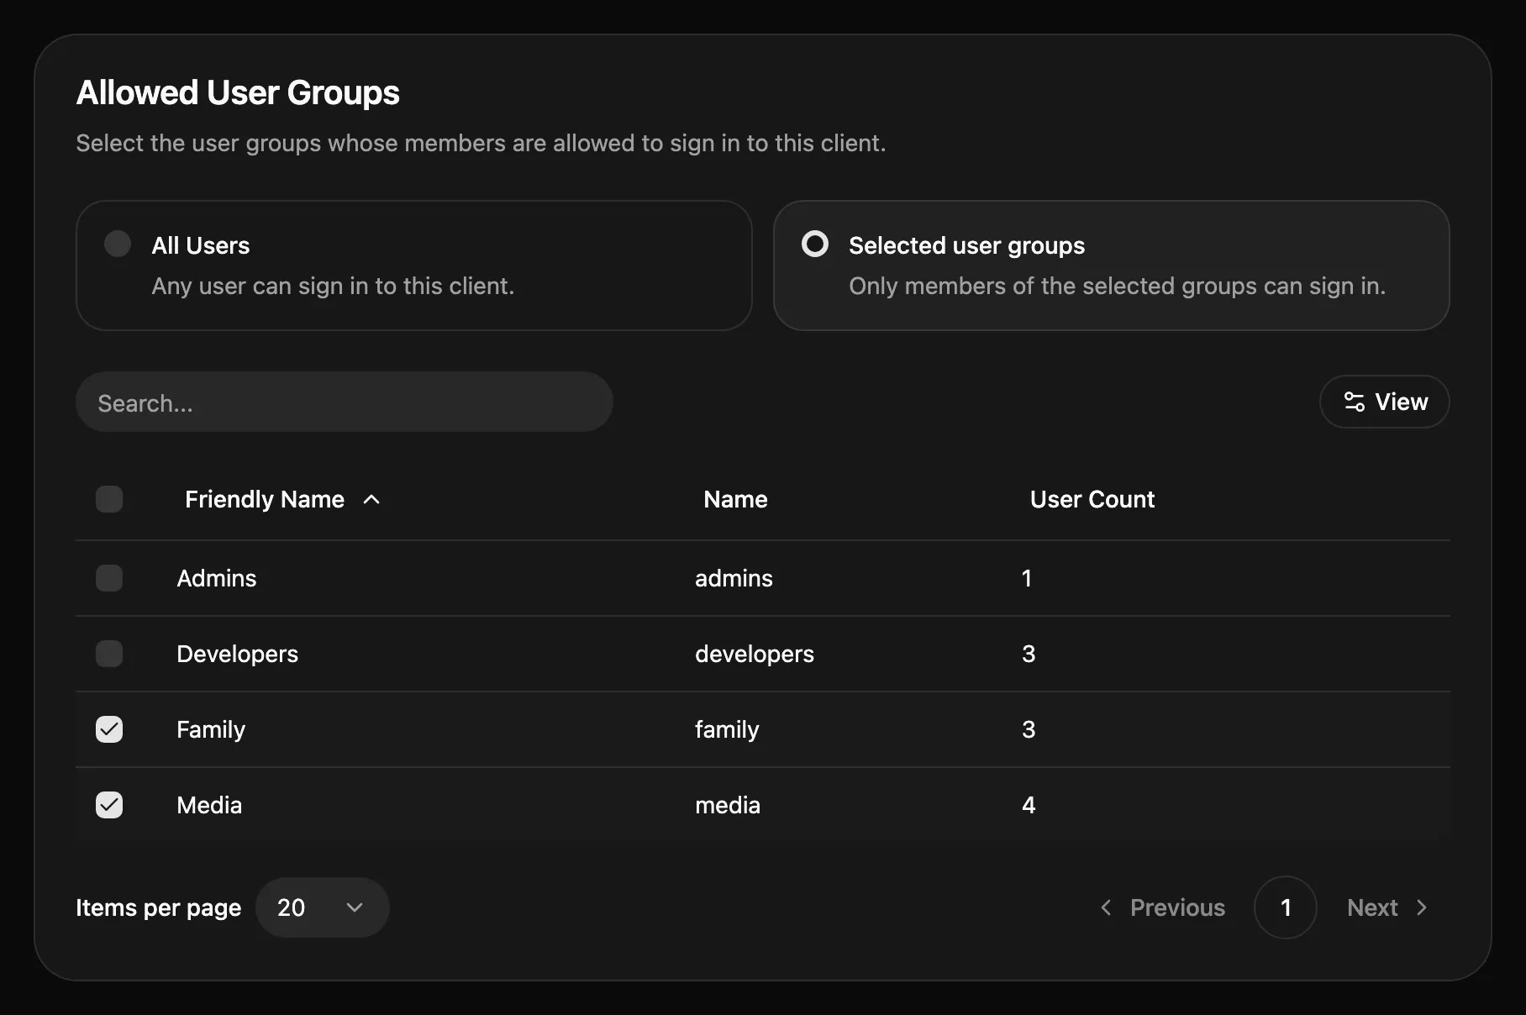
Task: Click the User Count column header
Action: pyautogui.click(x=1092, y=499)
